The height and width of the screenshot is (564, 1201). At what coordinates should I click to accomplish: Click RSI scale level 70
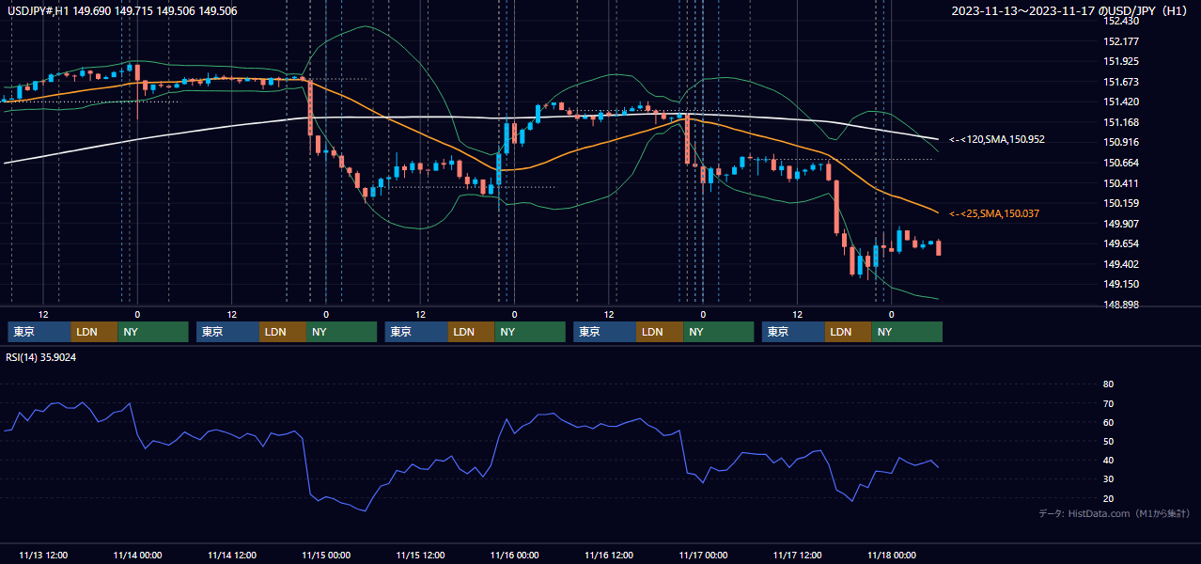tap(1108, 403)
